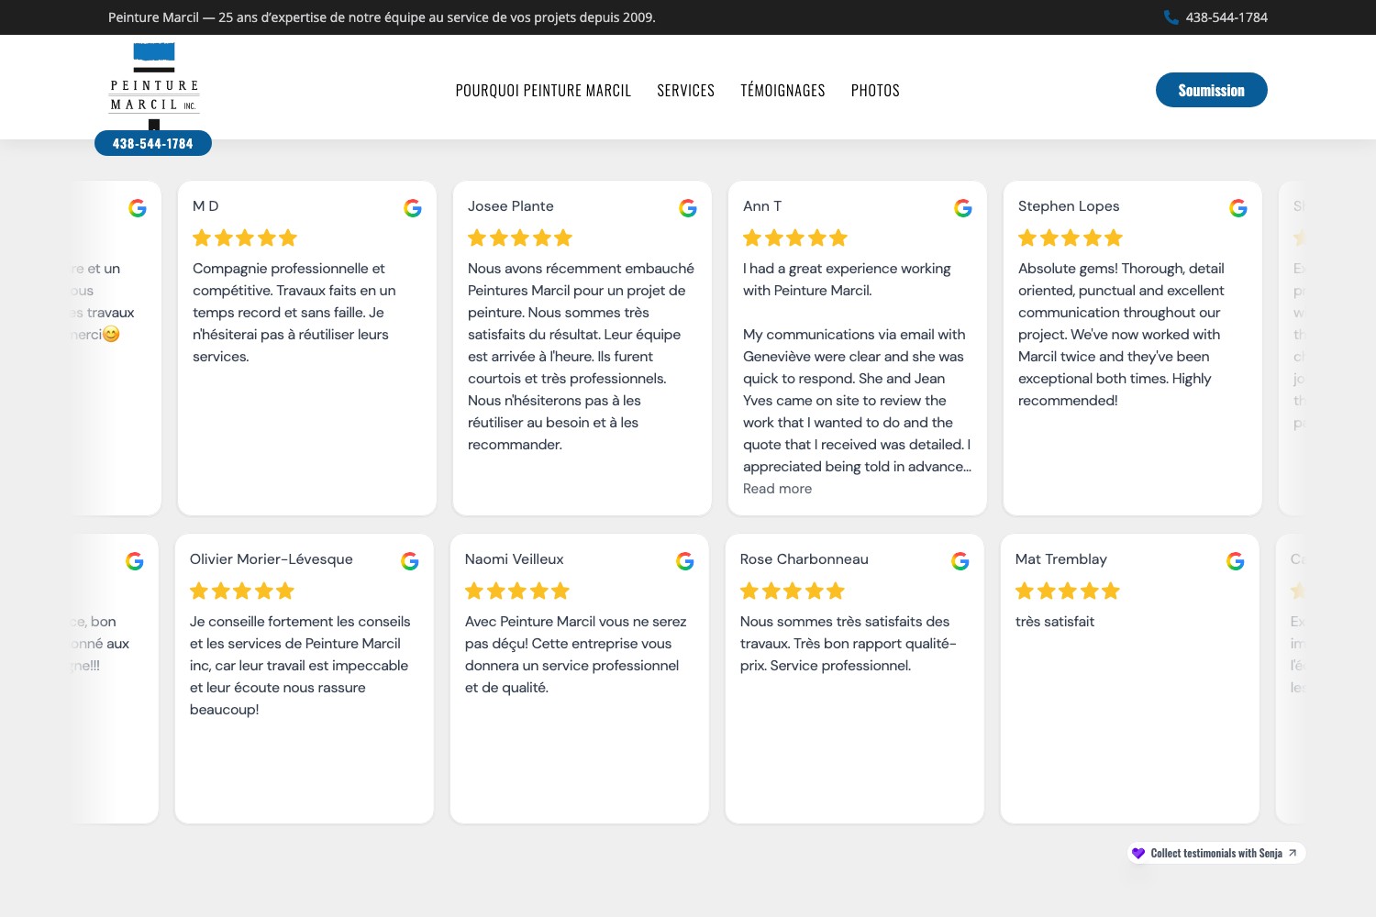Click the blue 438-544-1784 phone badge
Image resolution: width=1376 pixels, height=917 pixels.
pyautogui.click(x=153, y=143)
